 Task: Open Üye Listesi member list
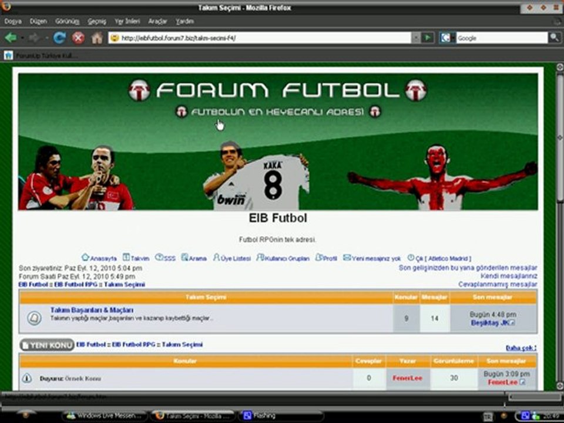pos(232,258)
